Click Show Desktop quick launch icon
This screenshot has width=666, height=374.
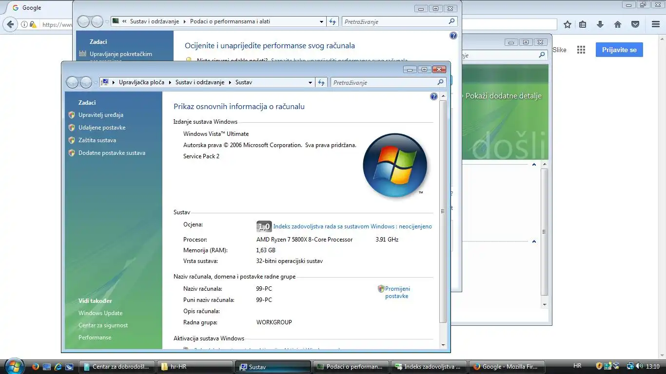(x=47, y=367)
